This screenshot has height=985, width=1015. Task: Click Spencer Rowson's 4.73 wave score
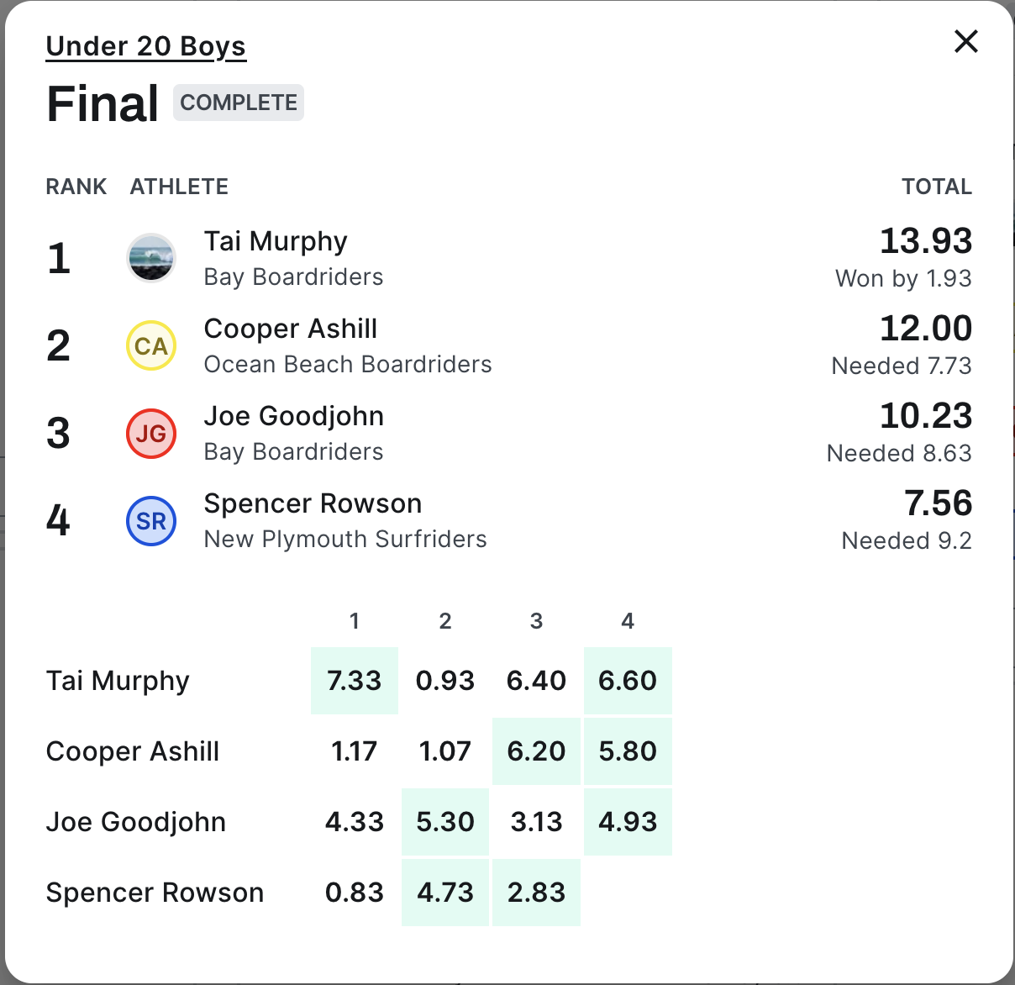(445, 893)
